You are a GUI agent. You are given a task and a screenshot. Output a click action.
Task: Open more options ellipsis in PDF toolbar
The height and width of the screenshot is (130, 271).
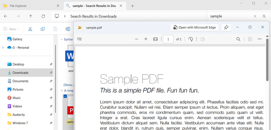(x=260, y=39)
